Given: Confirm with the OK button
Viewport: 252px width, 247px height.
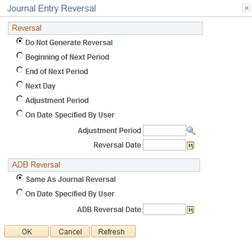Looking at the screenshot, I should click(x=27, y=231).
